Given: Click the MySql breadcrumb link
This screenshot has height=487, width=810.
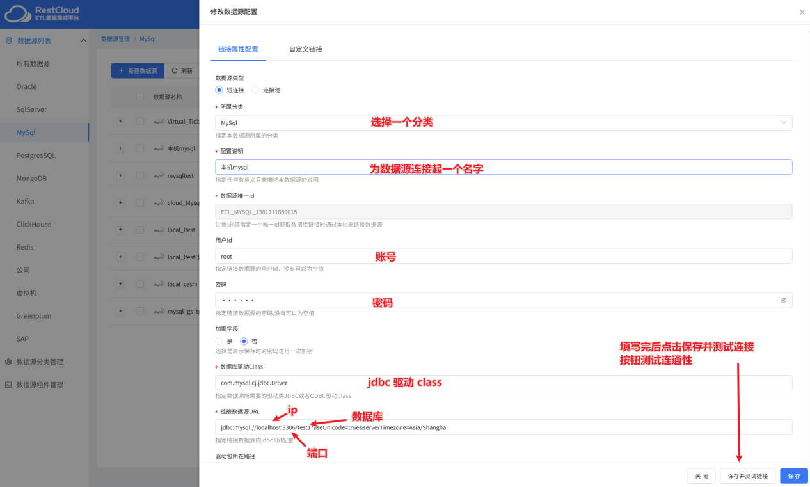Looking at the screenshot, I should (148, 39).
